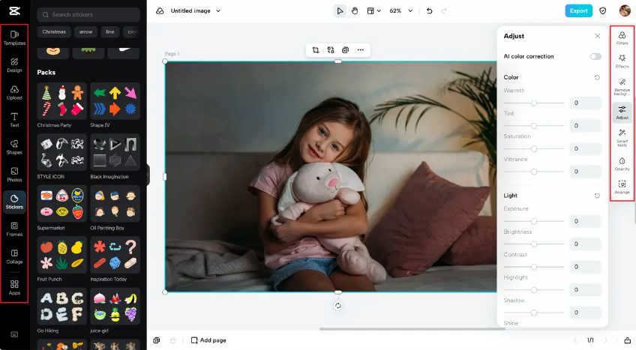Open the Christmas Party sticker pack
The width and height of the screenshot is (636, 350).
pos(61,101)
